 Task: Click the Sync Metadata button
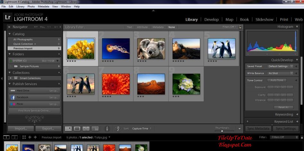(x=258, y=129)
